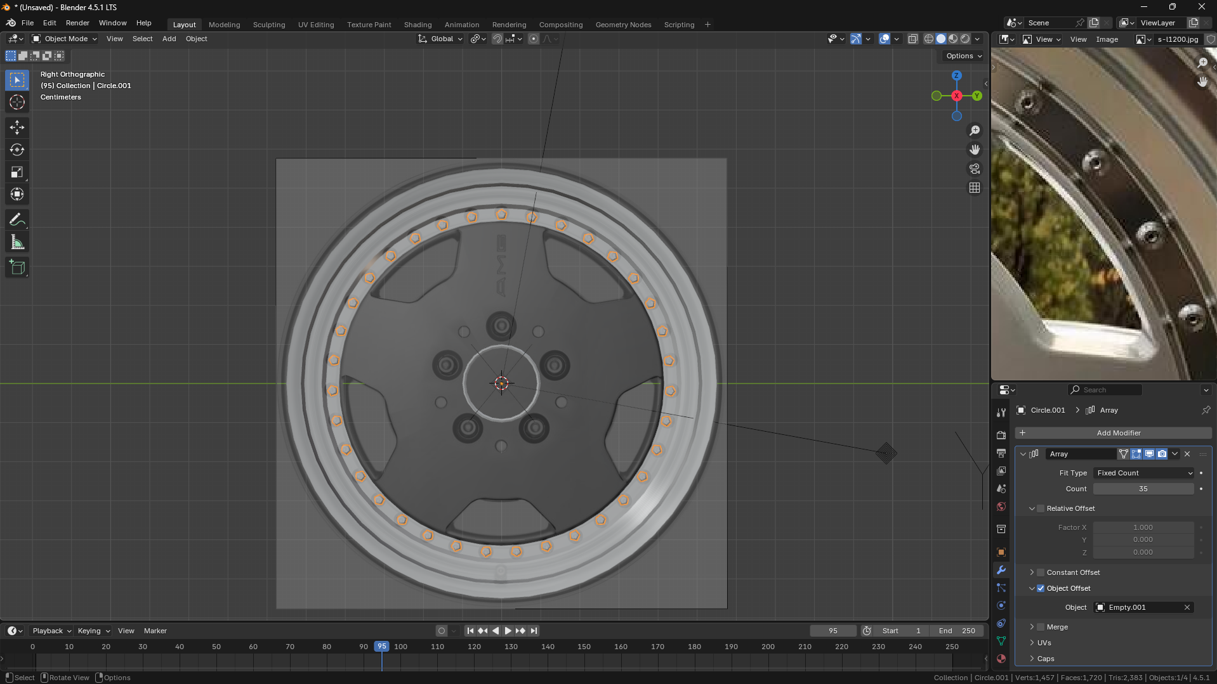The image size is (1217, 684).
Task: Choose the Measure tool
Action: [17, 242]
